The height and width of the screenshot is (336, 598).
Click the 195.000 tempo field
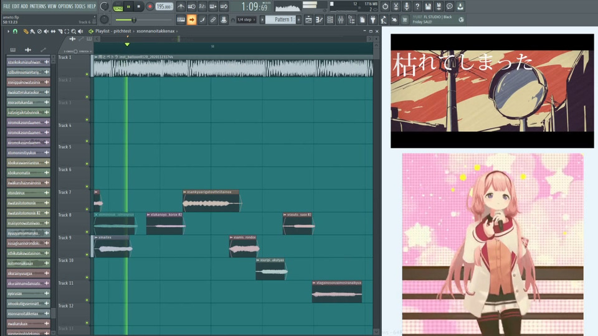pos(164,6)
